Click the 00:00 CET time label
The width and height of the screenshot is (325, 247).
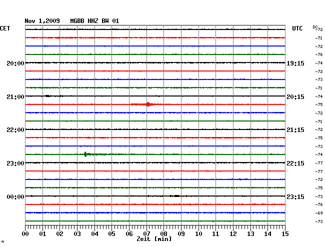coord(15,196)
